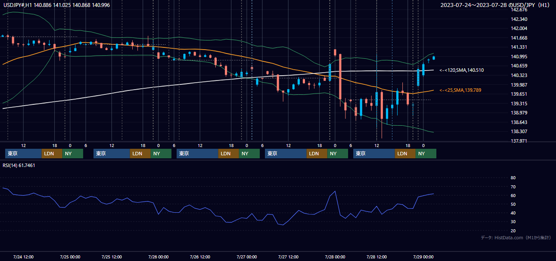Screen dimensions: 556x261
Task: Select the RSI(14) 61.7461 indicator label
Action: [x=19, y=165]
